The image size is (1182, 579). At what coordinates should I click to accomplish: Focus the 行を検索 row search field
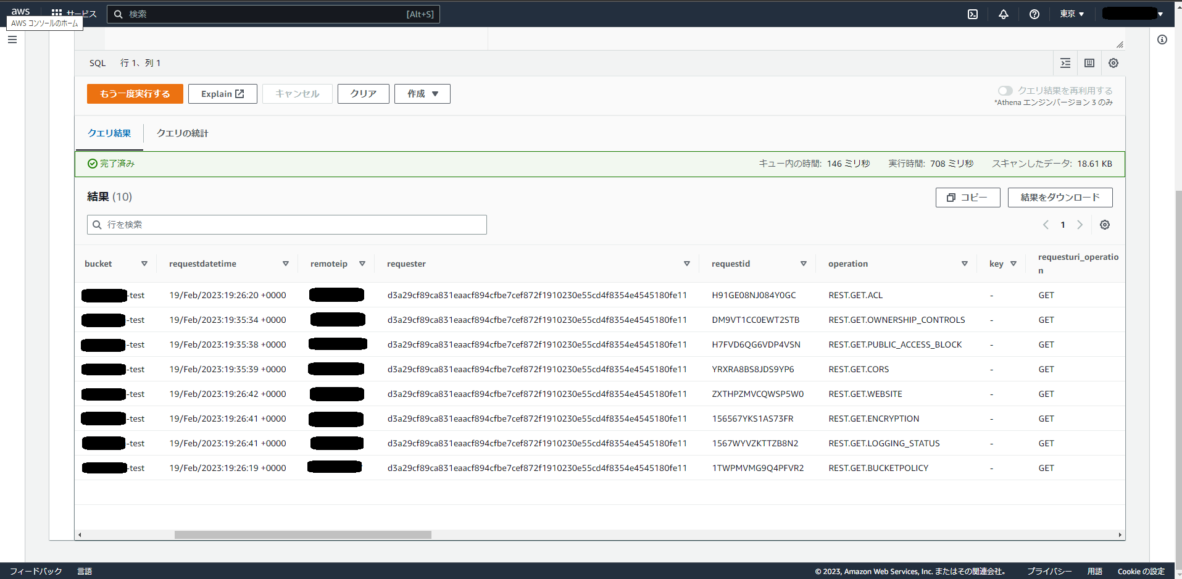287,225
